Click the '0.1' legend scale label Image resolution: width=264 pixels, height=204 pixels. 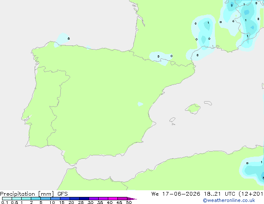(x=5, y=202)
